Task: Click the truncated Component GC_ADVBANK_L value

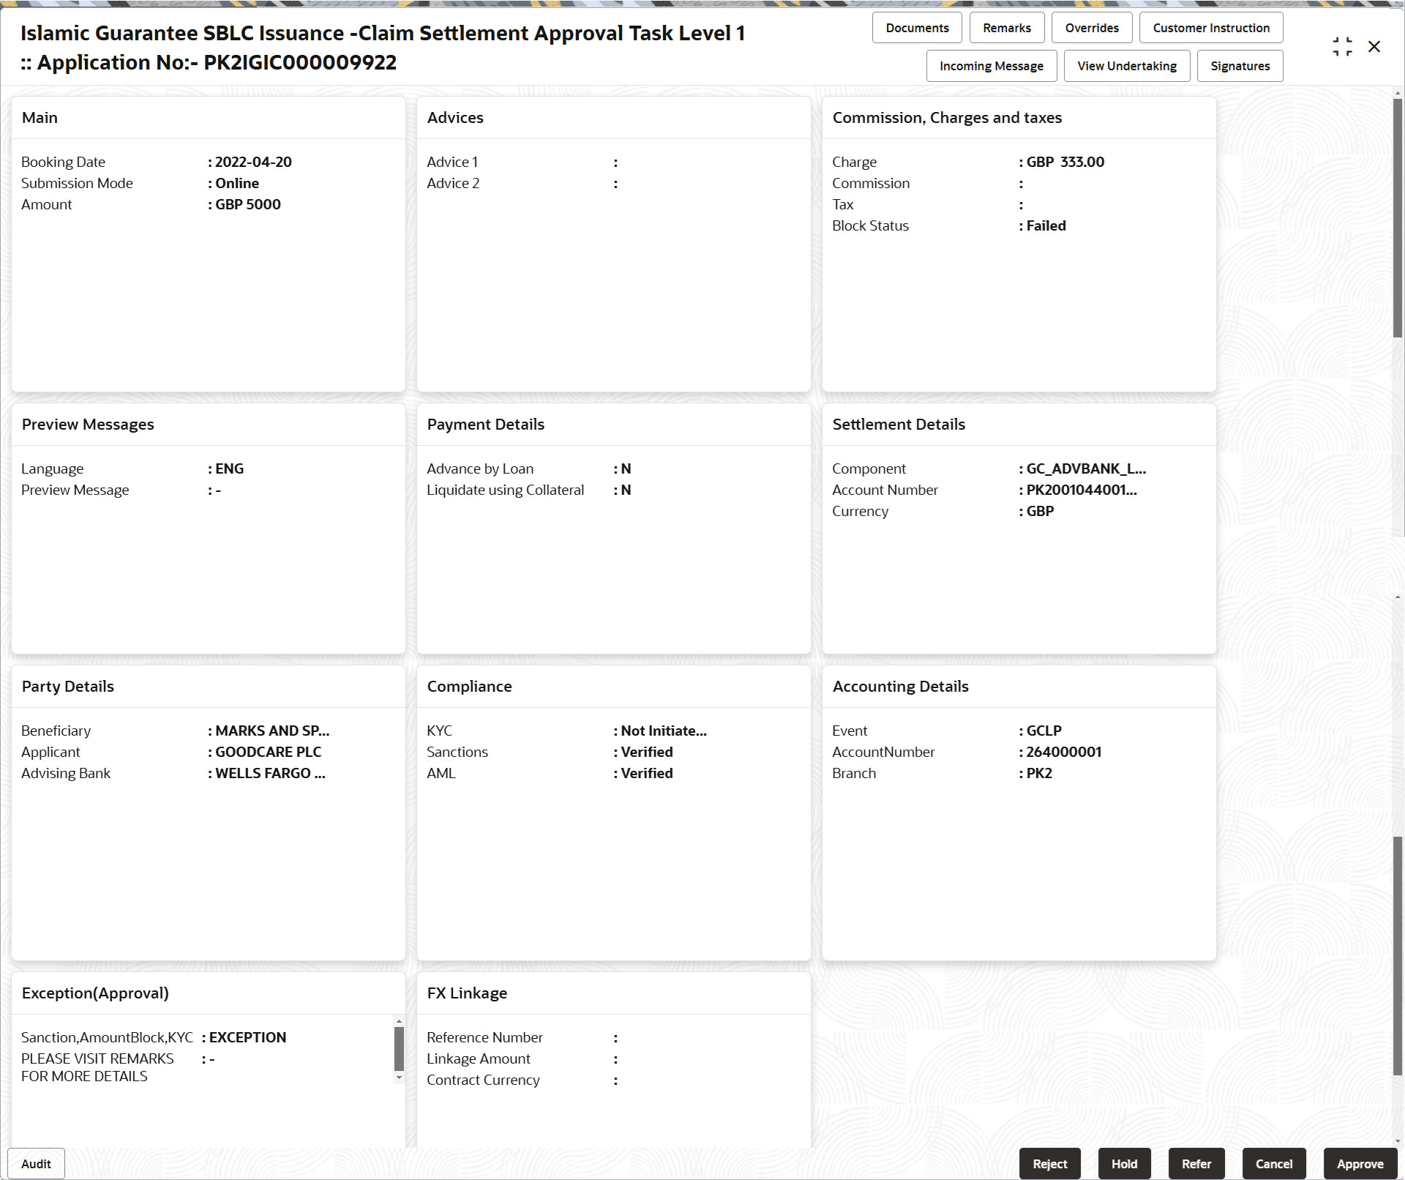Action: [1083, 468]
